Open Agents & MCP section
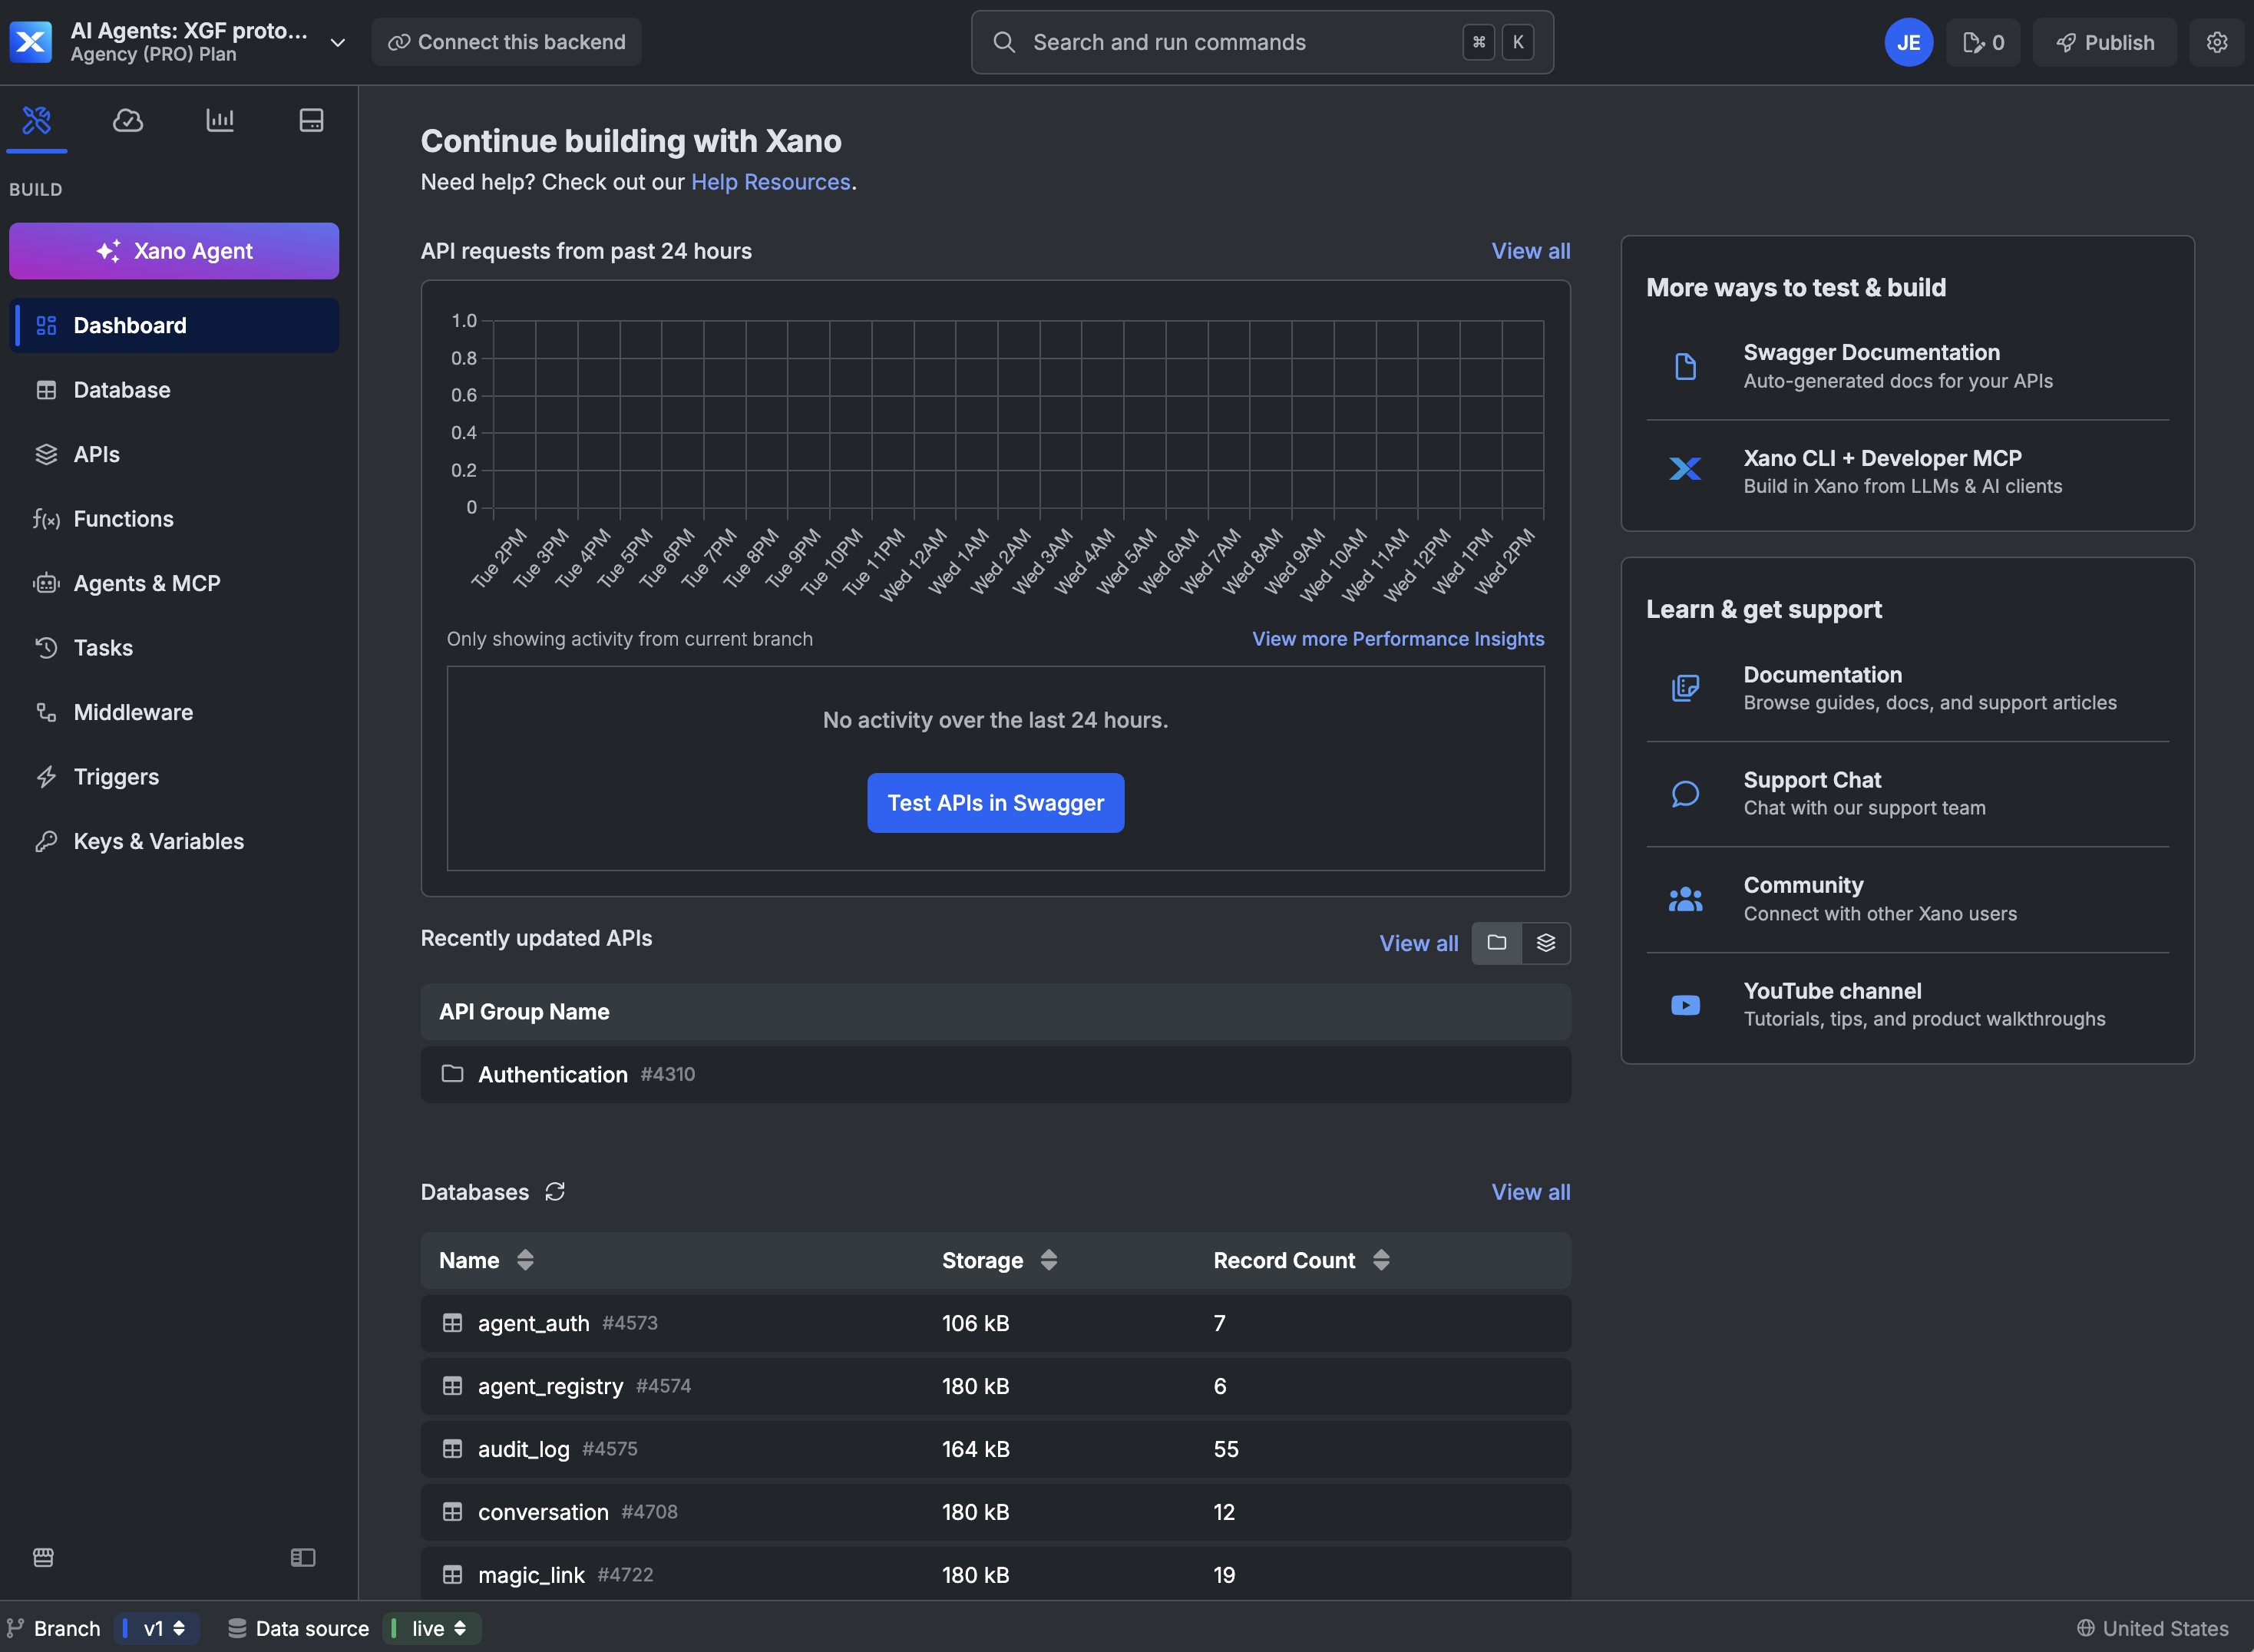2254x1652 pixels. click(174, 583)
